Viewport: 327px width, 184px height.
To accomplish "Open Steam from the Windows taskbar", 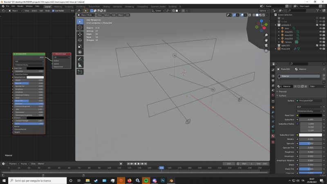I will (96, 181).
